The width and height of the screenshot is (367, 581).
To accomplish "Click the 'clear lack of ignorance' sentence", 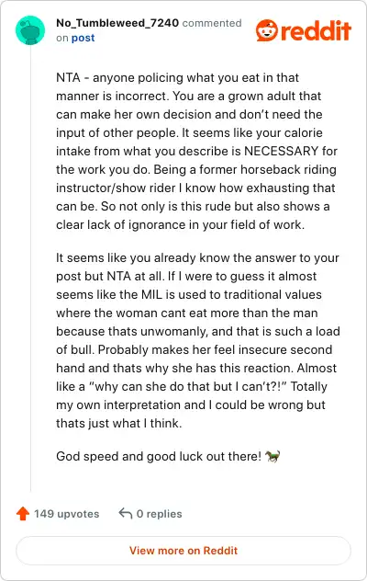I will [x=180, y=225].
